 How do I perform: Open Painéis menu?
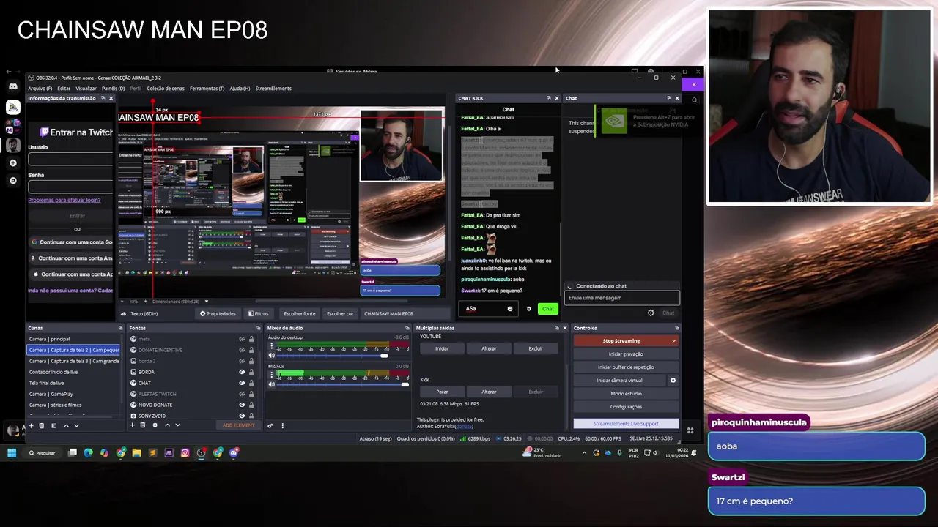[x=113, y=89]
